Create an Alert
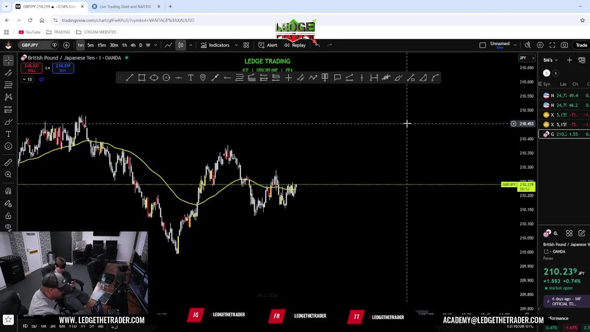590x332 pixels. [268, 45]
